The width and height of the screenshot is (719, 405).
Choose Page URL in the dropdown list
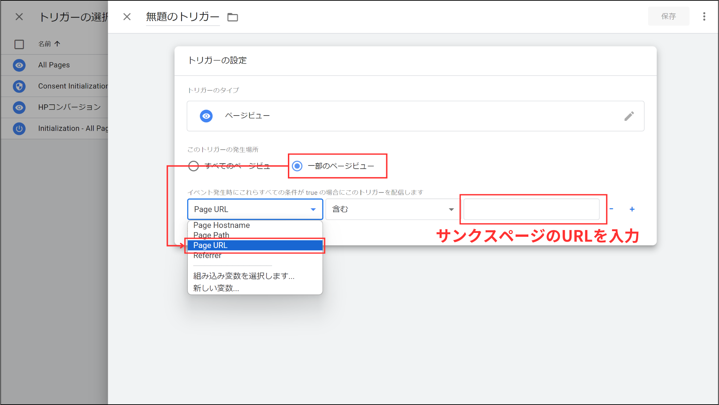255,245
